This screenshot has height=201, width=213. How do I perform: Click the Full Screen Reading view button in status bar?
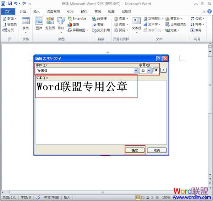[x=143, y=197]
